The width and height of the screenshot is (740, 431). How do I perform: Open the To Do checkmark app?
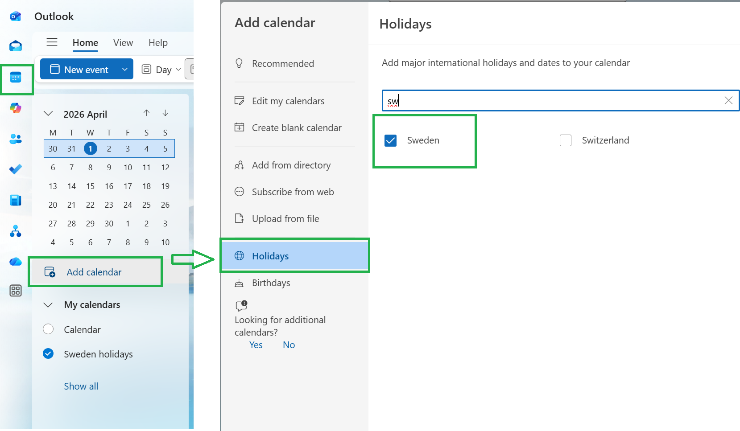[x=16, y=169]
